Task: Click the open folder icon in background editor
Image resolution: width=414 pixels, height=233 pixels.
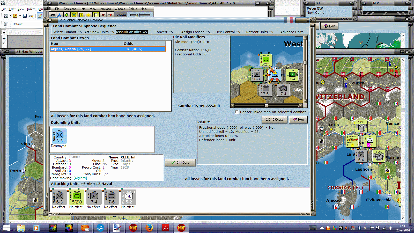Action: tap(15, 16)
